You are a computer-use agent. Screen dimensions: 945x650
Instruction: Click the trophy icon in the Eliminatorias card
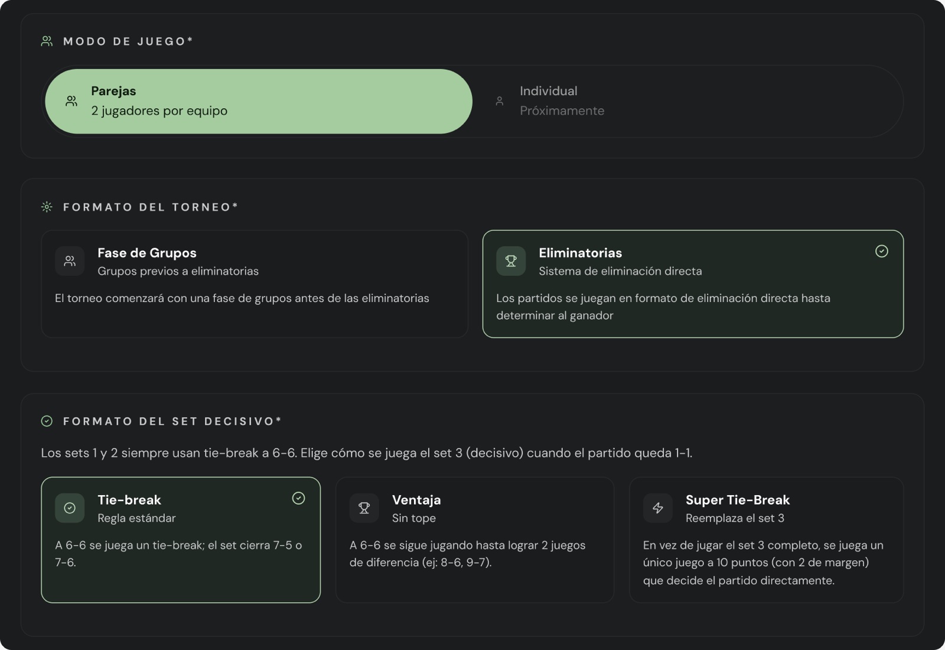[x=511, y=261]
